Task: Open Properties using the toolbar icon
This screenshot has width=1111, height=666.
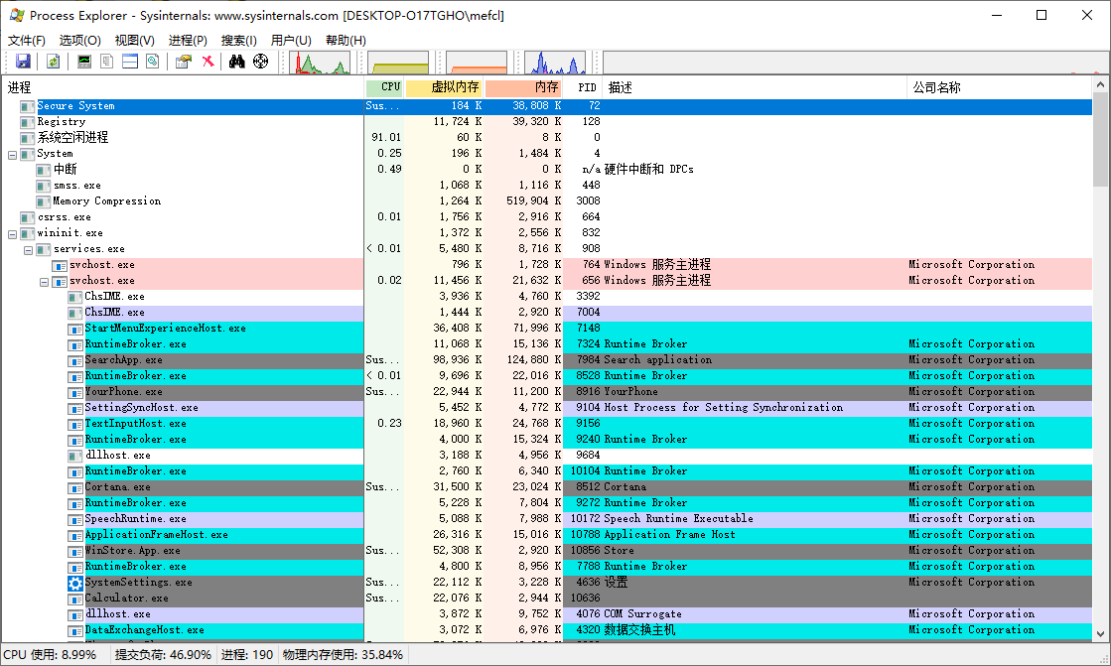Action: point(183,62)
